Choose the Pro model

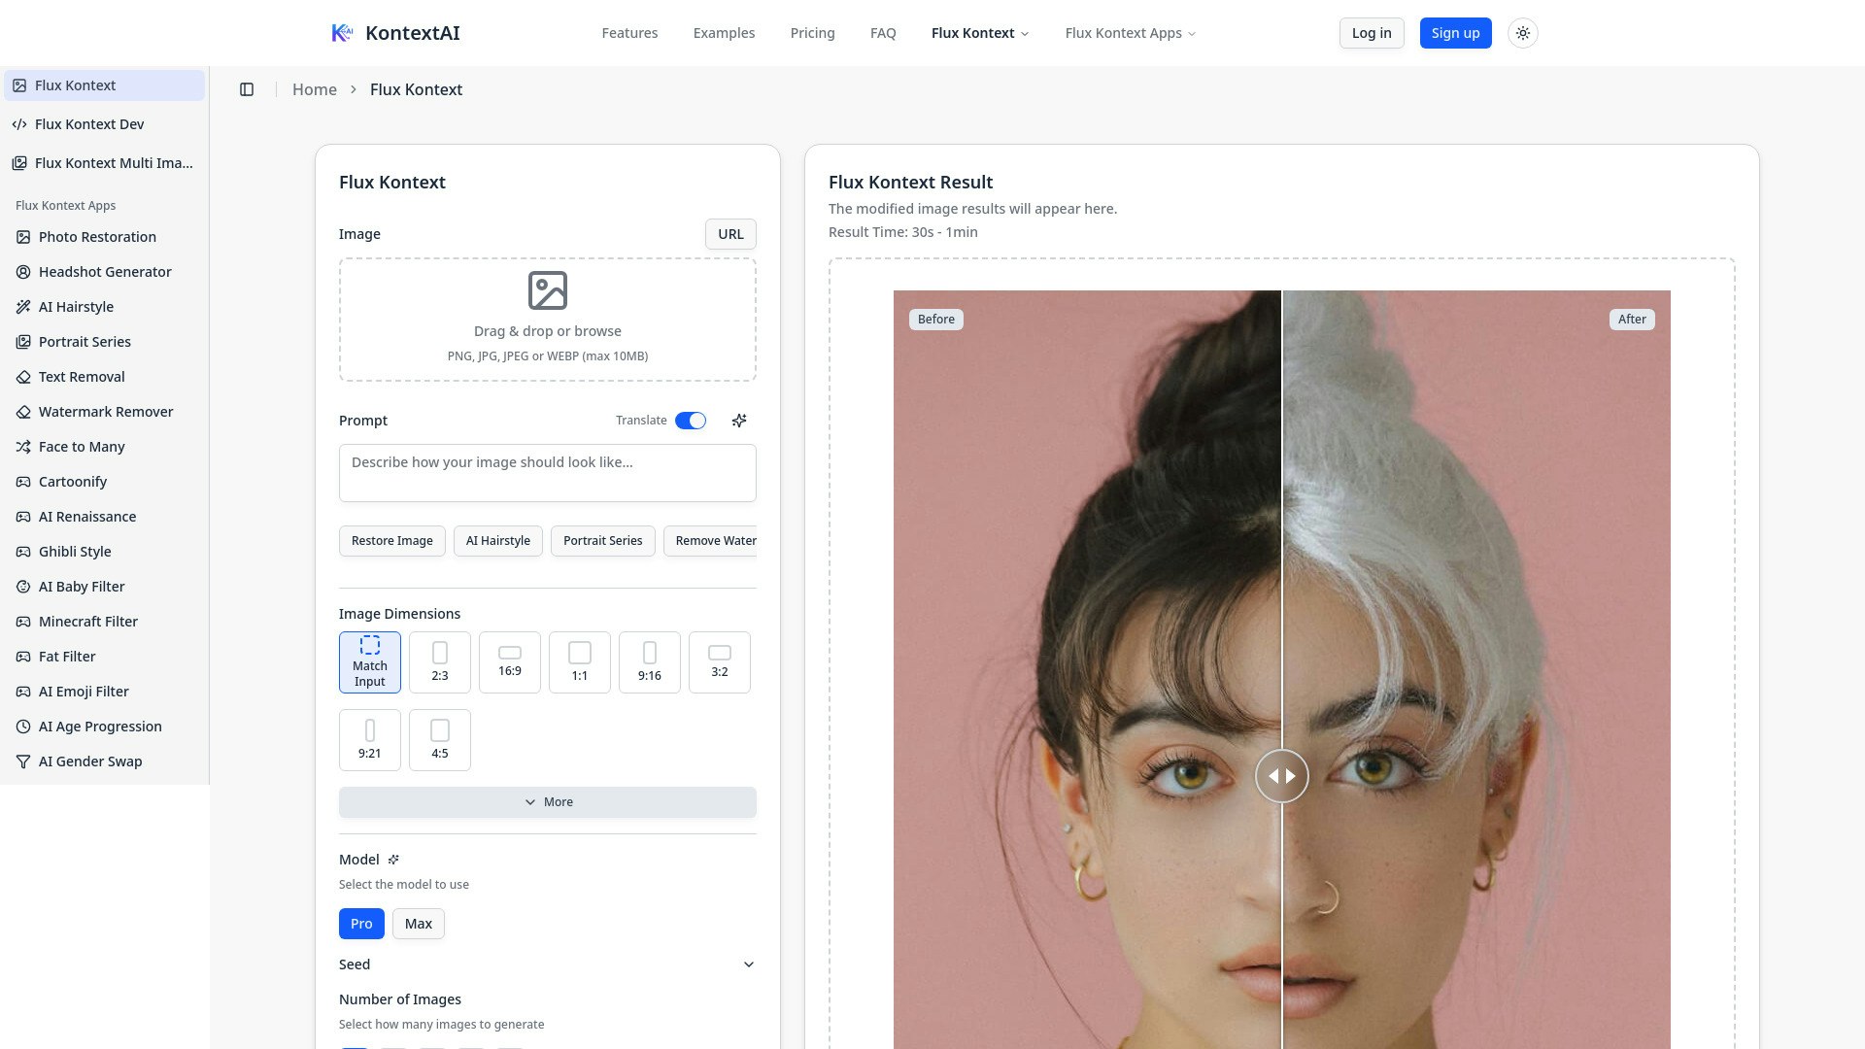(x=361, y=924)
